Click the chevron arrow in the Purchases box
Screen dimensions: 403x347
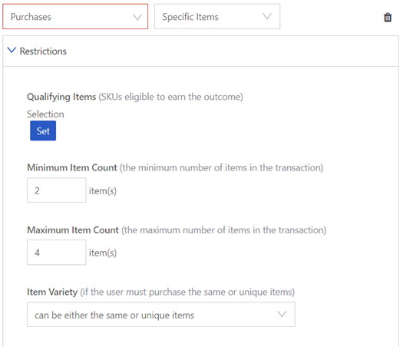click(x=137, y=17)
